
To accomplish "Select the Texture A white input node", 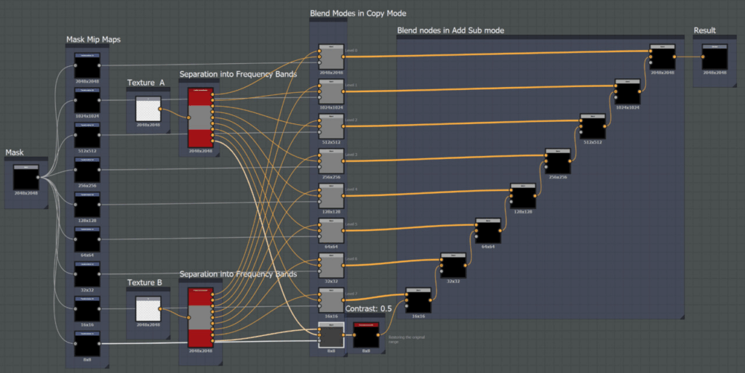I will (x=148, y=109).
